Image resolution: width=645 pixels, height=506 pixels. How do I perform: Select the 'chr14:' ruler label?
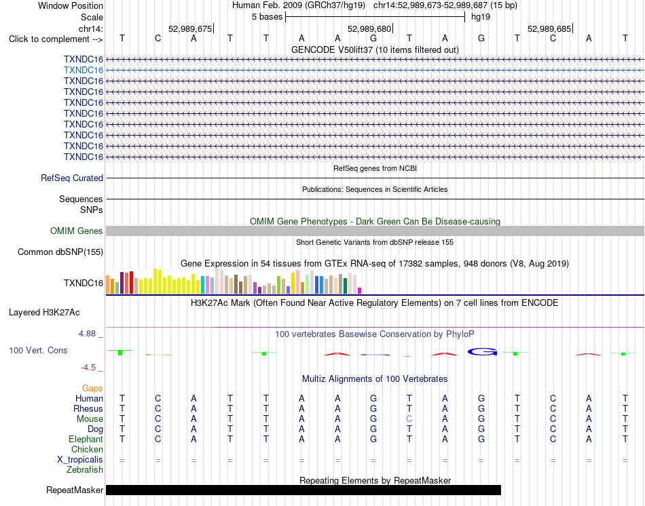[x=90, y=28]
